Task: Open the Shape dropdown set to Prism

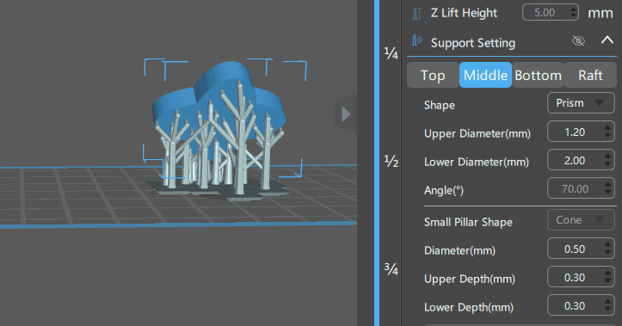Action: [581, 103]
